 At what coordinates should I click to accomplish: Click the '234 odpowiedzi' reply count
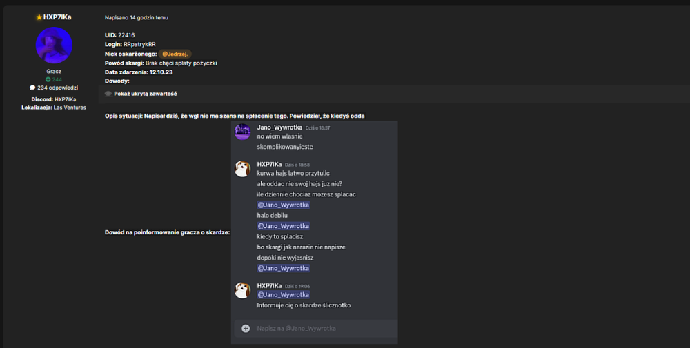[x=58, y=88]
